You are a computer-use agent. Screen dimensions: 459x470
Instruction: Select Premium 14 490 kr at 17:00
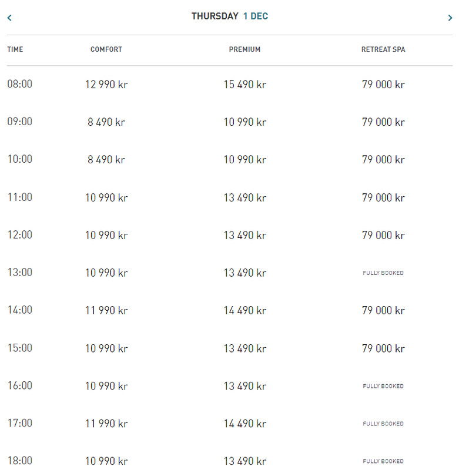click(245, 424)
